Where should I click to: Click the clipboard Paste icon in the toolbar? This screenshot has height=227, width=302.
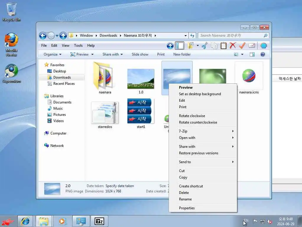point(224,46)
